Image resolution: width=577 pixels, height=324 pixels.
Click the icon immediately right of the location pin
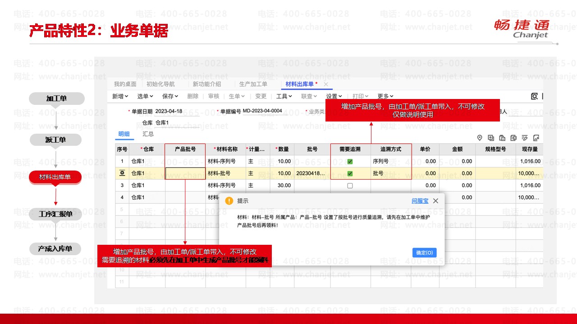pyautogui.click(x=491, y=138)
